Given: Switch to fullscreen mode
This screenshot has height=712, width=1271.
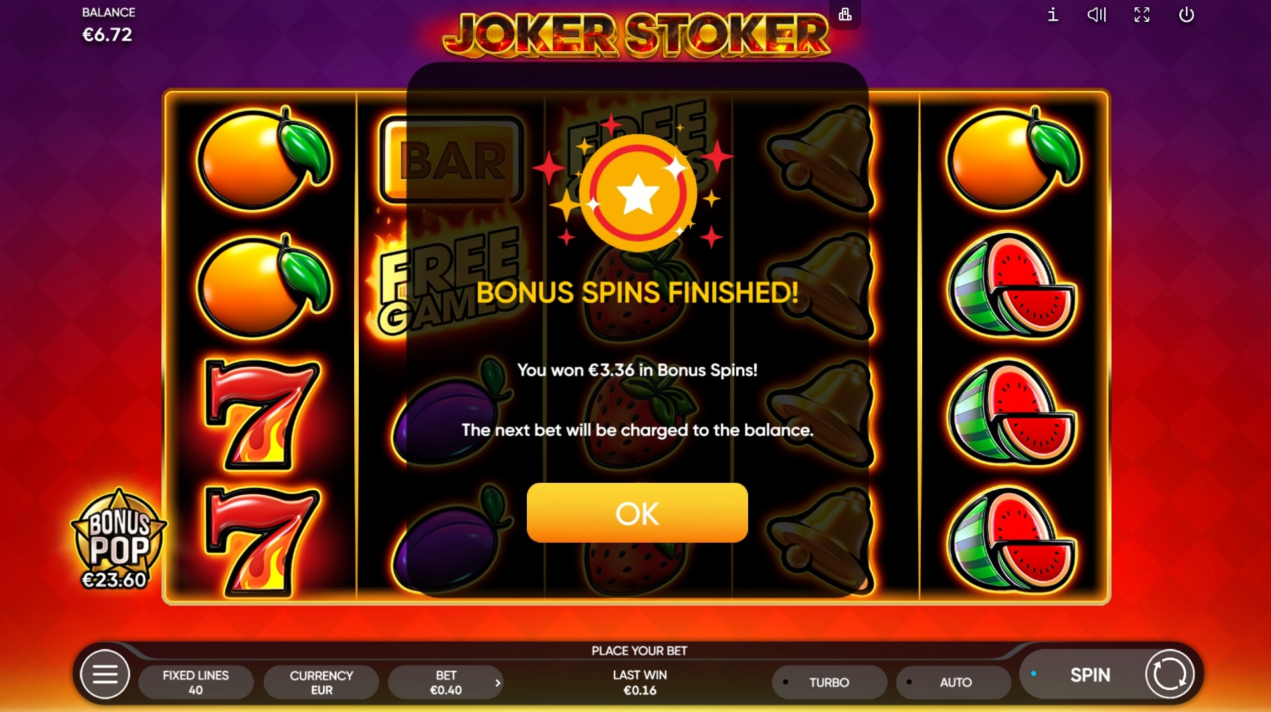Looking at the screenshot, I should coord(1141,15).
